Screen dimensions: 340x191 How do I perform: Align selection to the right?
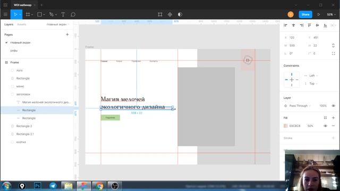point(301,25)
